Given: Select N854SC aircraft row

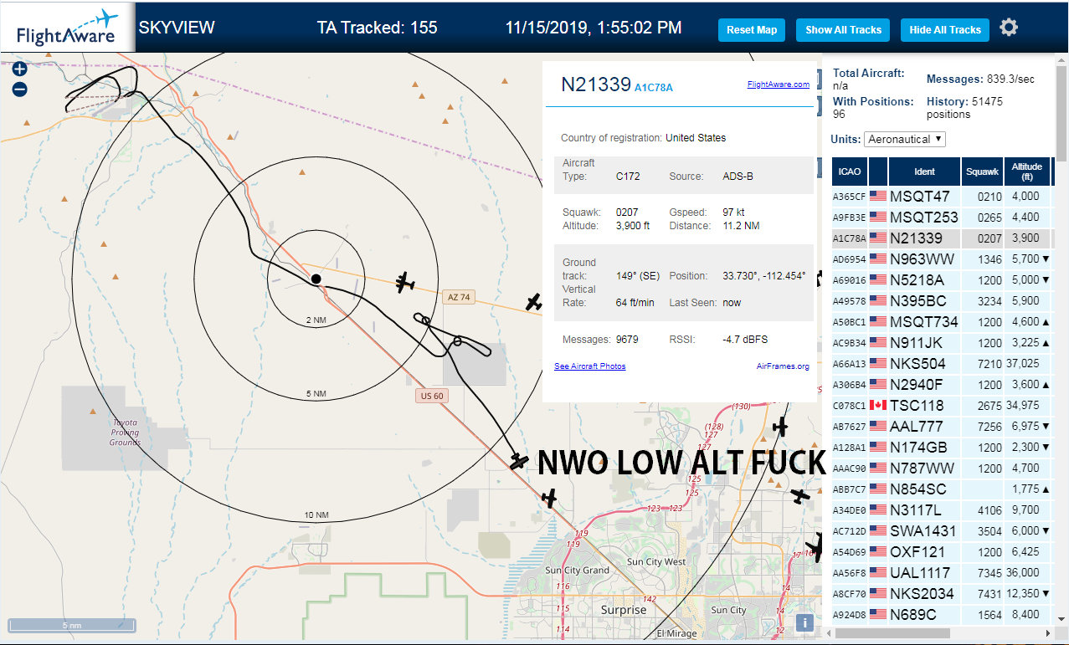Looking at the screenshot, I should coord(943,489).
